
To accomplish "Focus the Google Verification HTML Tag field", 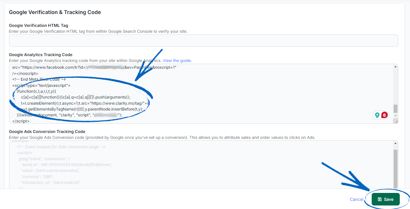I will (204, 41).
